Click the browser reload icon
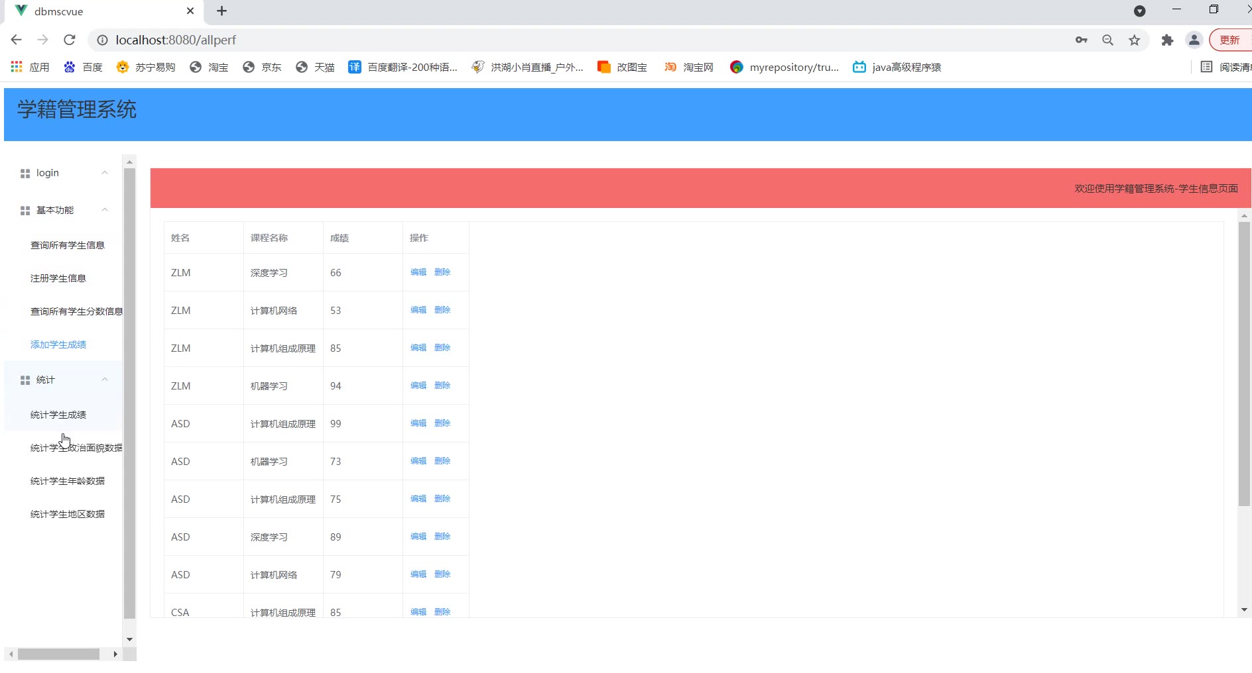 (70, 40)
